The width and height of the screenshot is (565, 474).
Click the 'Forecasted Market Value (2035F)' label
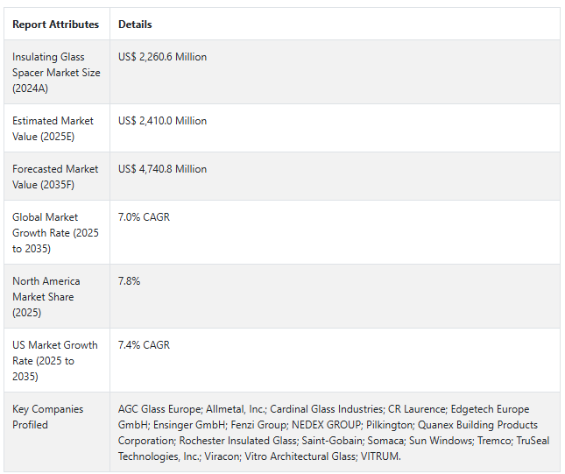click(55, 177)
